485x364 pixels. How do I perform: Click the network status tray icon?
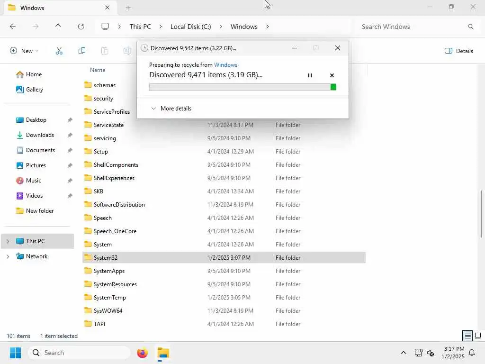(418, 353)
